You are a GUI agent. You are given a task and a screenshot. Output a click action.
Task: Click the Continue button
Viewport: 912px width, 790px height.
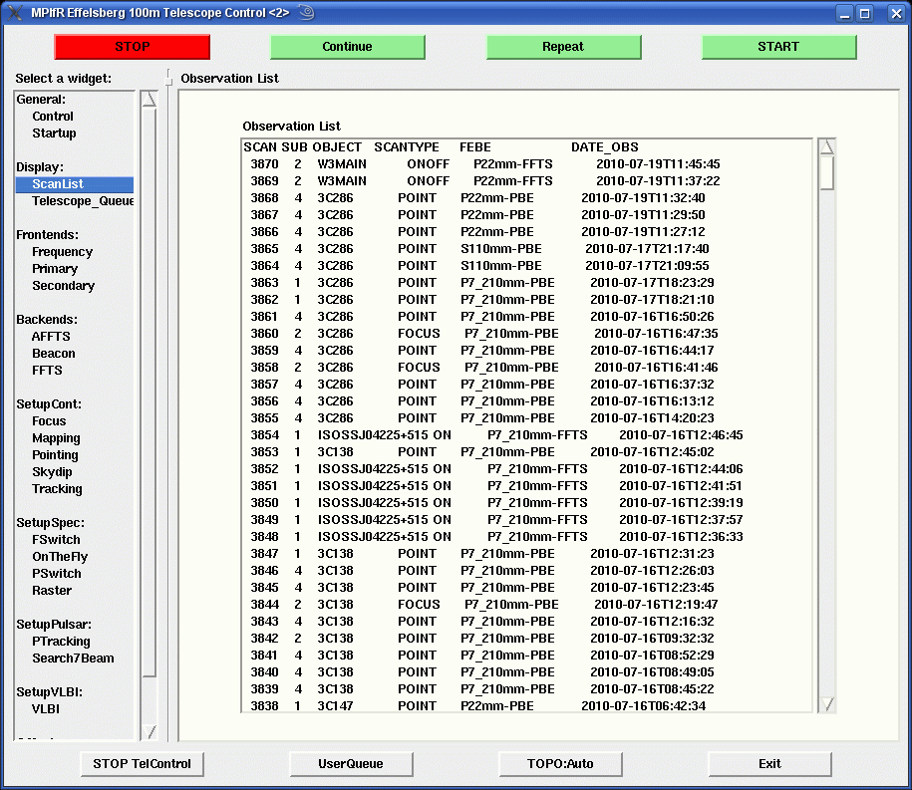pyautogui.click(x=347, y=47)
